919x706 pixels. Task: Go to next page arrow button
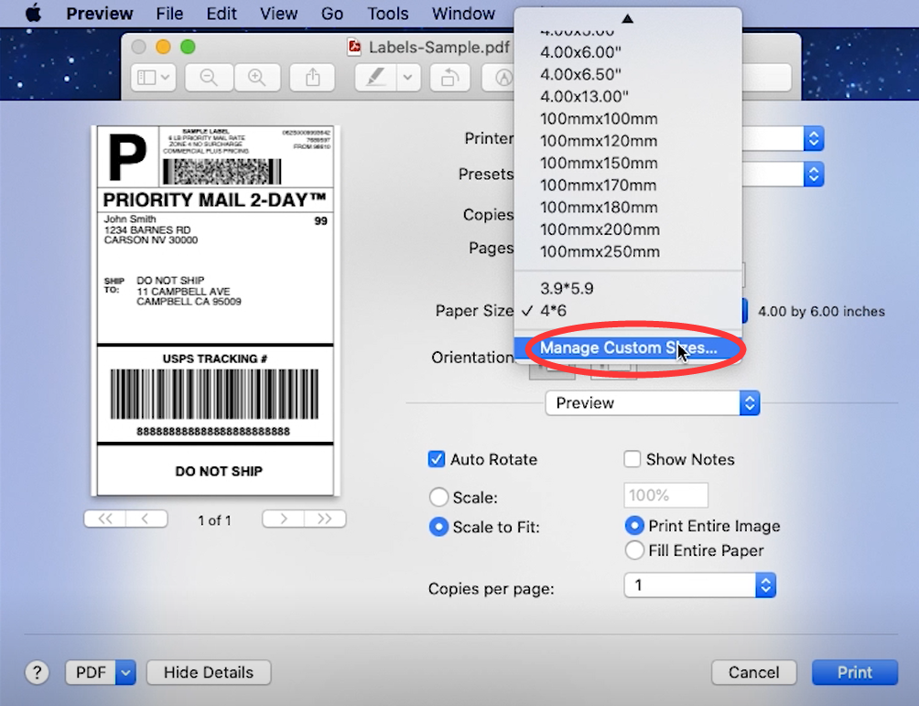tap(284, 519)
